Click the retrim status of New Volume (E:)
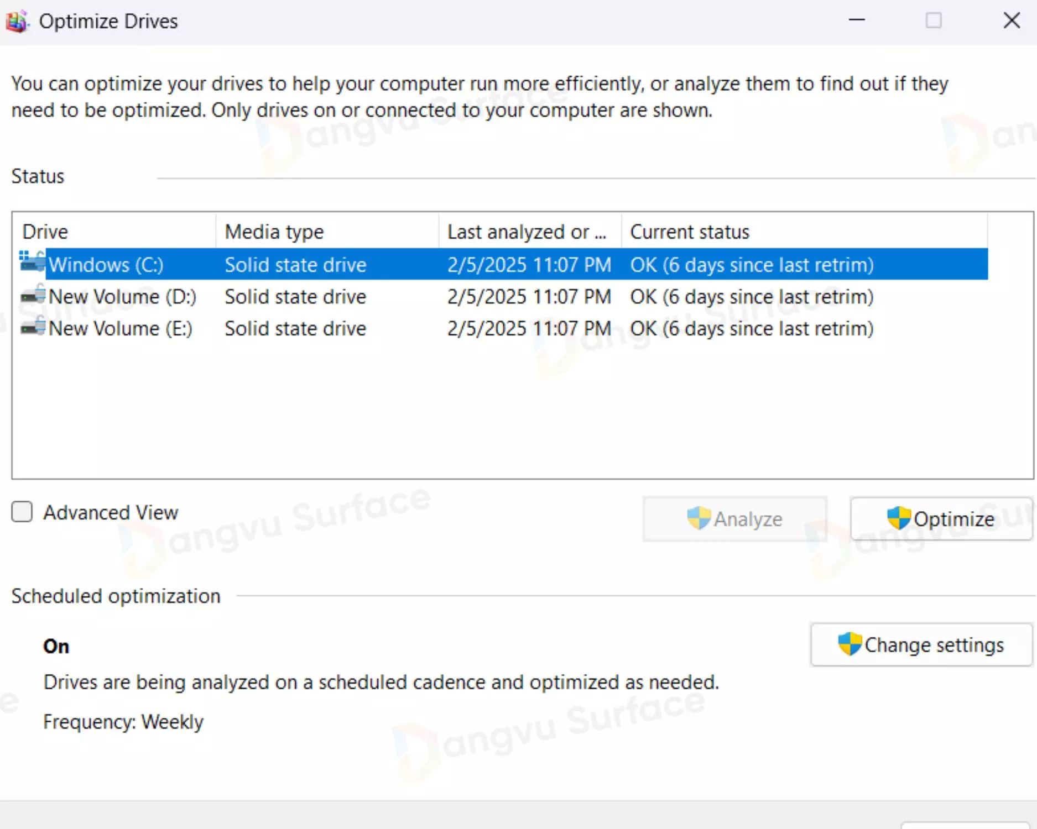Screen dimensions: 1037x829 click(752, 329)
